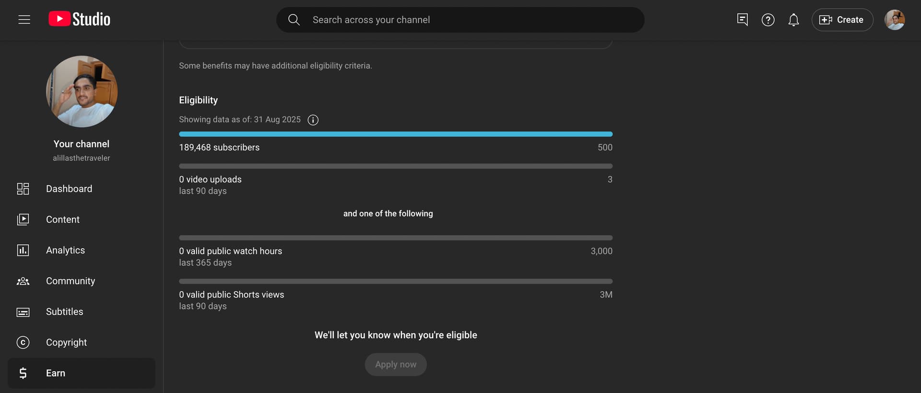Open Subtitles in the sidebar

pyautogui.click(x=64, y=311)
